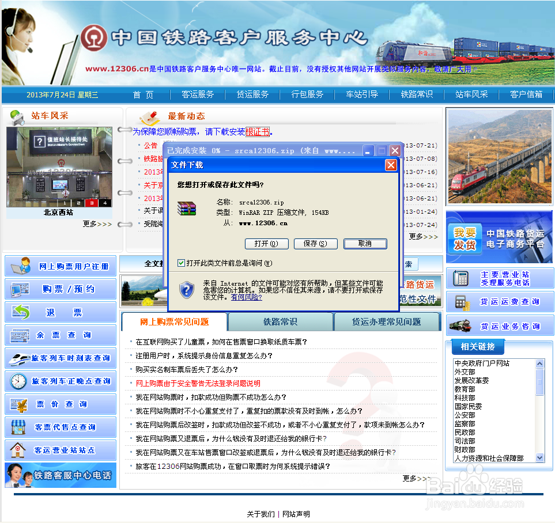Open 行包服务 navigation menu
555x523 pixels.
point(307,94)
